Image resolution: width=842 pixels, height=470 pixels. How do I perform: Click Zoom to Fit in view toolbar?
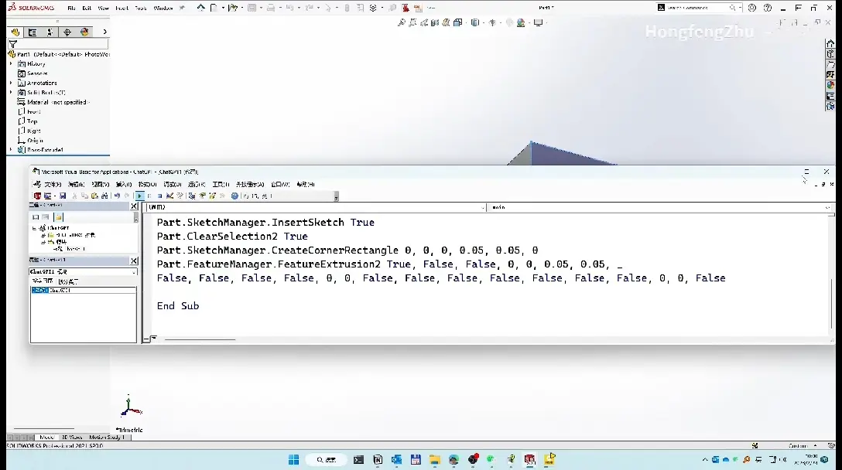point(401,22)
